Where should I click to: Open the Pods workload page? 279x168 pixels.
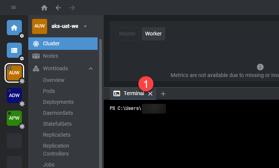49,91
